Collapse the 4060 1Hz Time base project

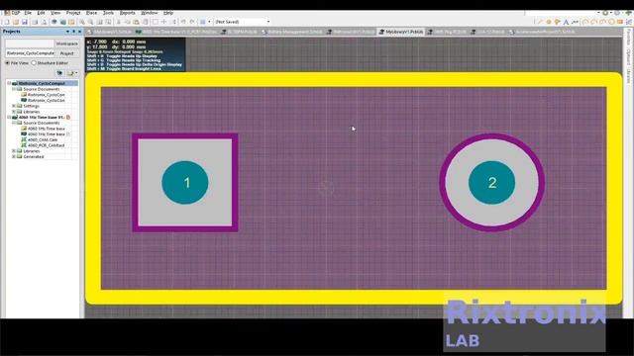tap(9, 118)
